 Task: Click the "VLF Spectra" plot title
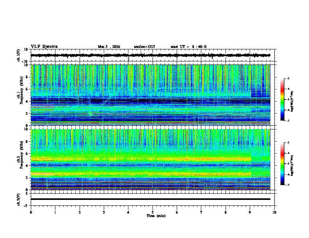[44, 47]
